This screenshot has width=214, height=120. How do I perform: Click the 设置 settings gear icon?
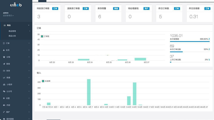[4, 98]
